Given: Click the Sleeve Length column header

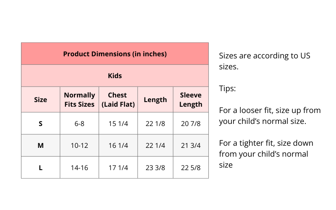Looking at the screenshot, I should click(x=191, y=100).
